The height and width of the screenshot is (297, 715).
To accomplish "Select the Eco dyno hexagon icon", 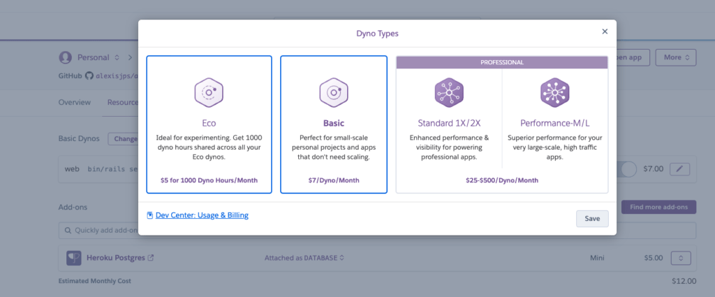I will click(x=208, y=93).
